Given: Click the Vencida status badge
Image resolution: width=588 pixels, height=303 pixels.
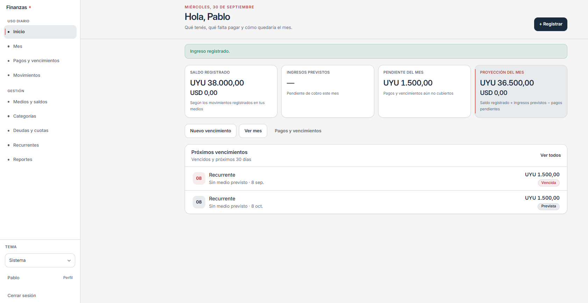Looking at the screenshot, I should tap(548, 183).
